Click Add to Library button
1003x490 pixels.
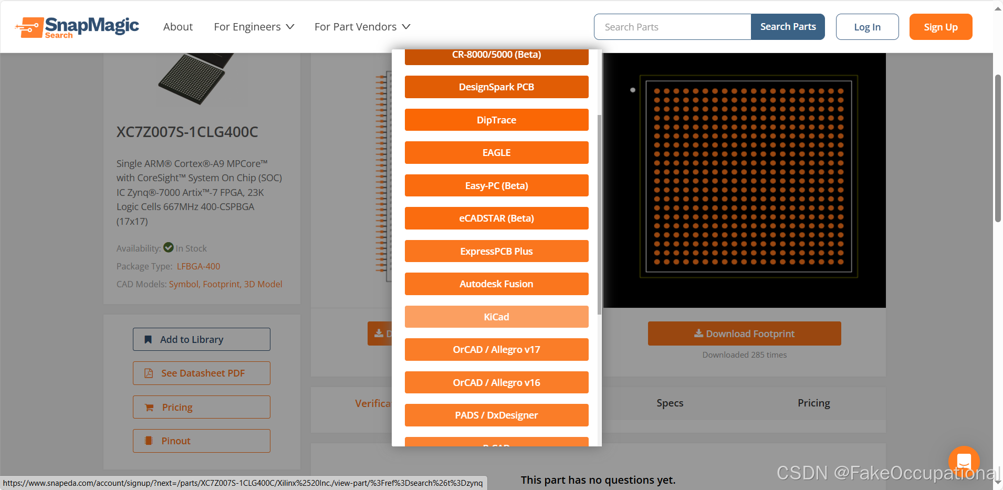[x=202, y=339]
